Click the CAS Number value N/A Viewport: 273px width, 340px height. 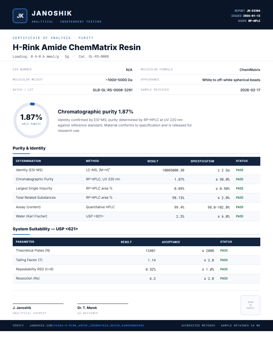[129, 70]
